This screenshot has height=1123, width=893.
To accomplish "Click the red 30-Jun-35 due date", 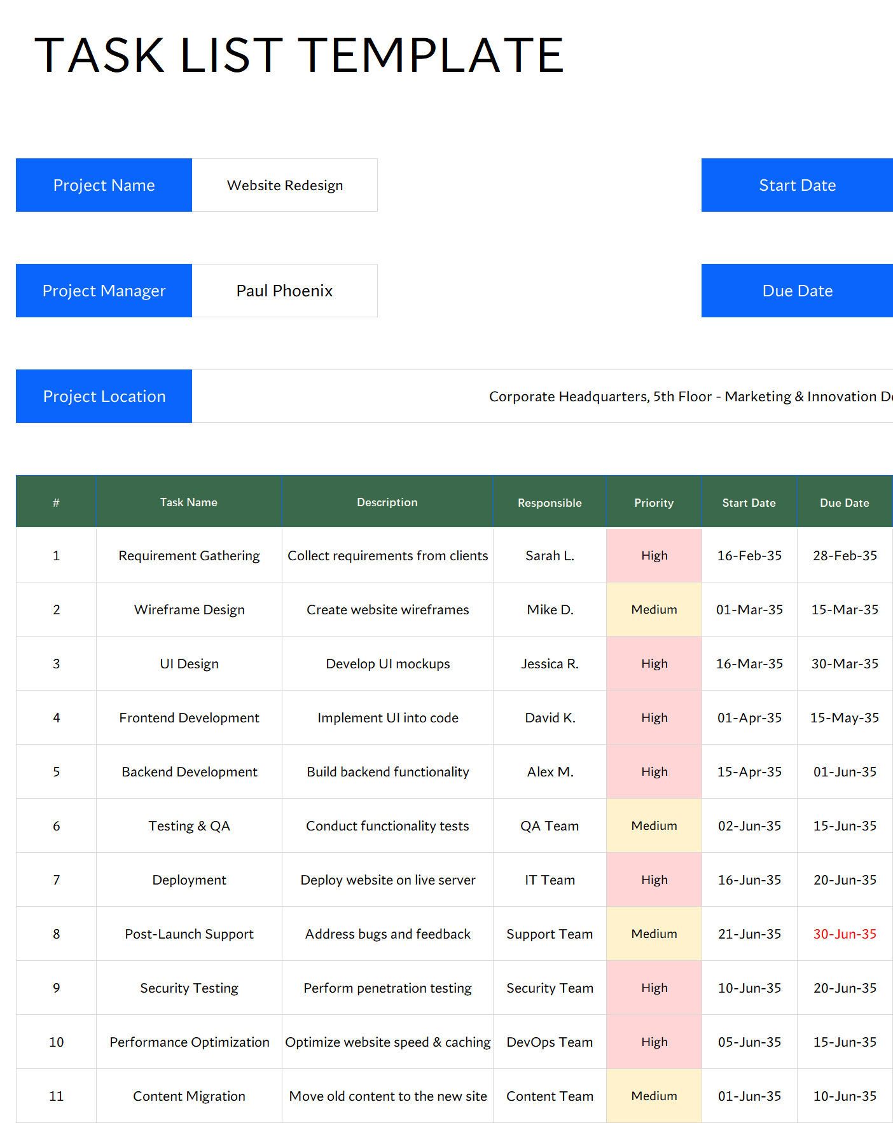I will coord(845,934).
